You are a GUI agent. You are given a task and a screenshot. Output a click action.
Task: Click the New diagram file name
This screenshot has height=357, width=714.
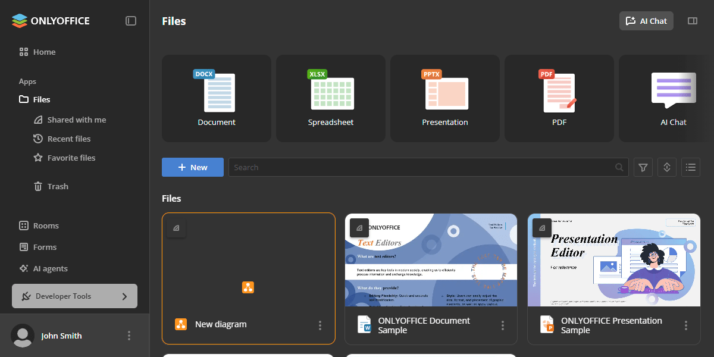(221, 324)
